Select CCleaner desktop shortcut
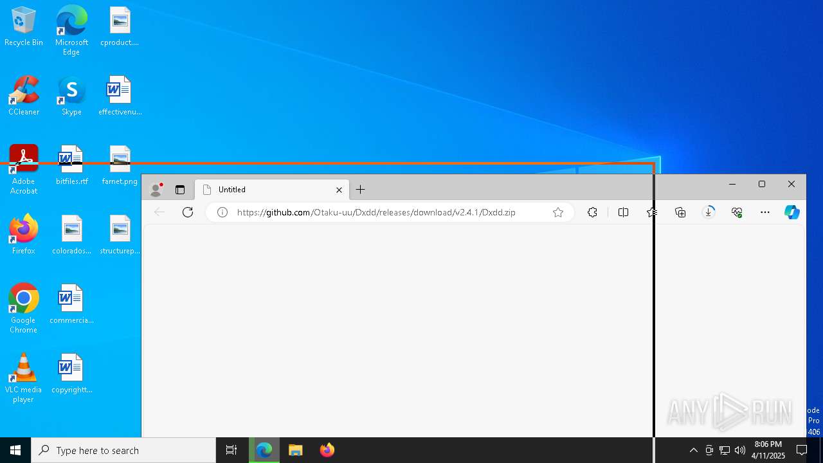 [x=24, y=96]
